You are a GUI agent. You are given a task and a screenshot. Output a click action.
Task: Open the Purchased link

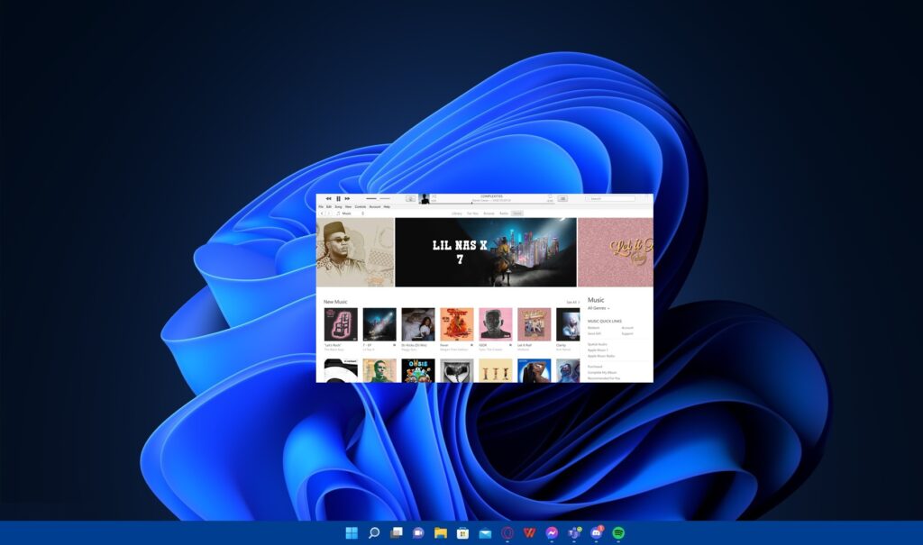pos(595,367)
